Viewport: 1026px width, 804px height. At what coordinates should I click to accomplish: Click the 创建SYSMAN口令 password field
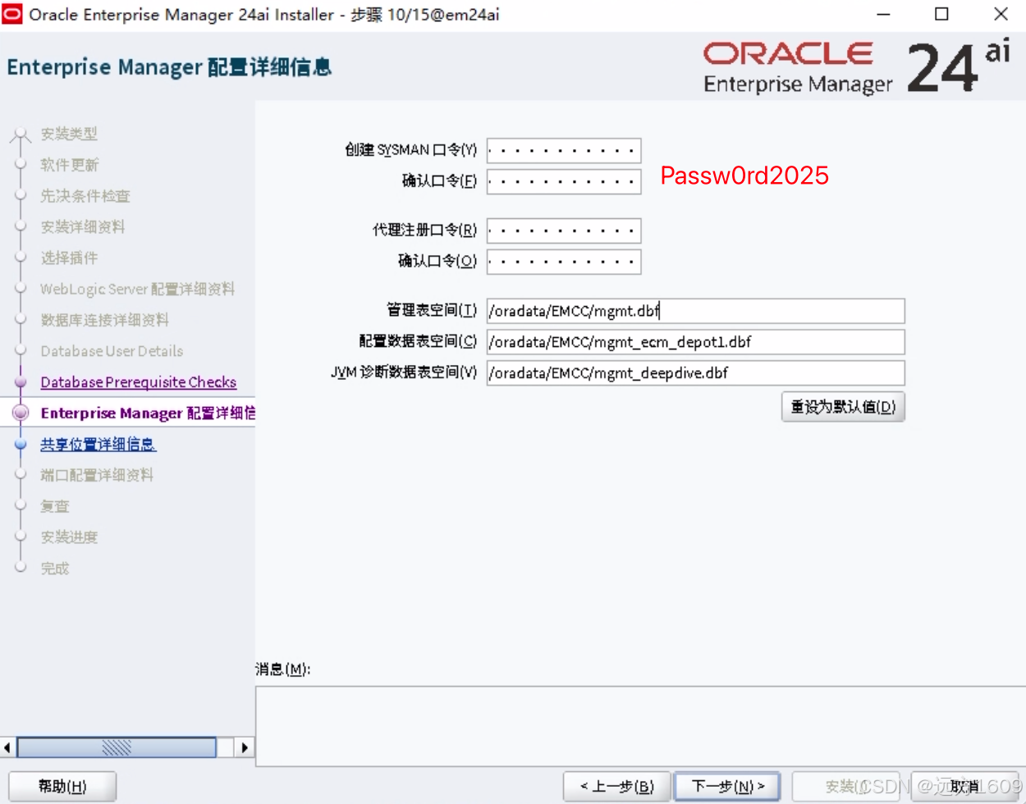pos(563,150)
